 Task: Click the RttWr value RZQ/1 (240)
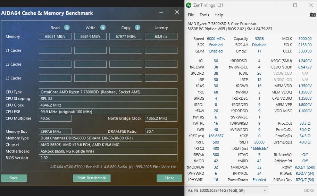tap(305, 167)
